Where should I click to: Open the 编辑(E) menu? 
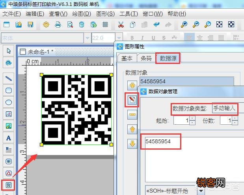click(x=35, y=14)
